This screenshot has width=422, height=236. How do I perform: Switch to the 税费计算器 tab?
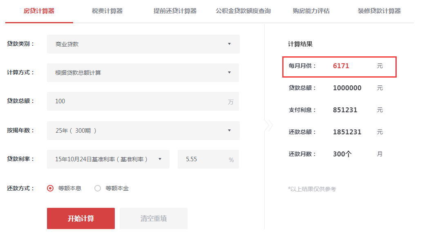click(107, 11)
